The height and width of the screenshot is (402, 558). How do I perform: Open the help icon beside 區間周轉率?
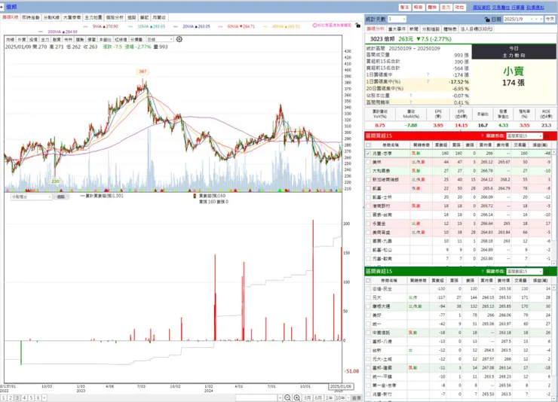coord(411,102)
